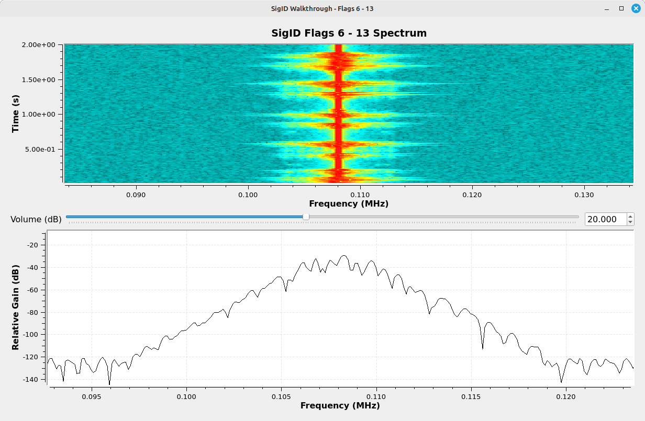Screen dimensions: 645x421
Task: Click the filled blue portion of Volume slider
Action: coord(183,217)
